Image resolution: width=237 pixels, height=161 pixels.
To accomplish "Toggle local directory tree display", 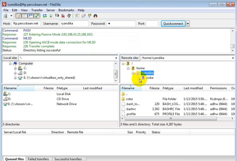I will tap(25, 16).
